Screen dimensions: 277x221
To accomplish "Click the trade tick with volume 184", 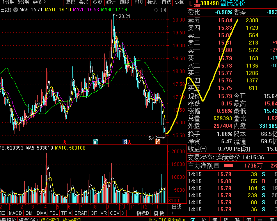I will (x=232, y=188).
